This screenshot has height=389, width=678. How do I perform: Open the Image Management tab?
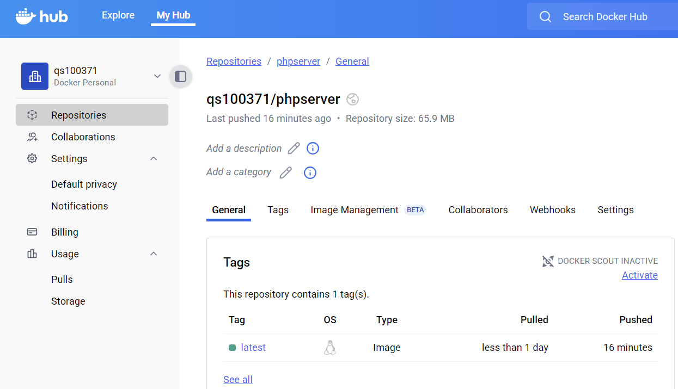tap(355, 210)
